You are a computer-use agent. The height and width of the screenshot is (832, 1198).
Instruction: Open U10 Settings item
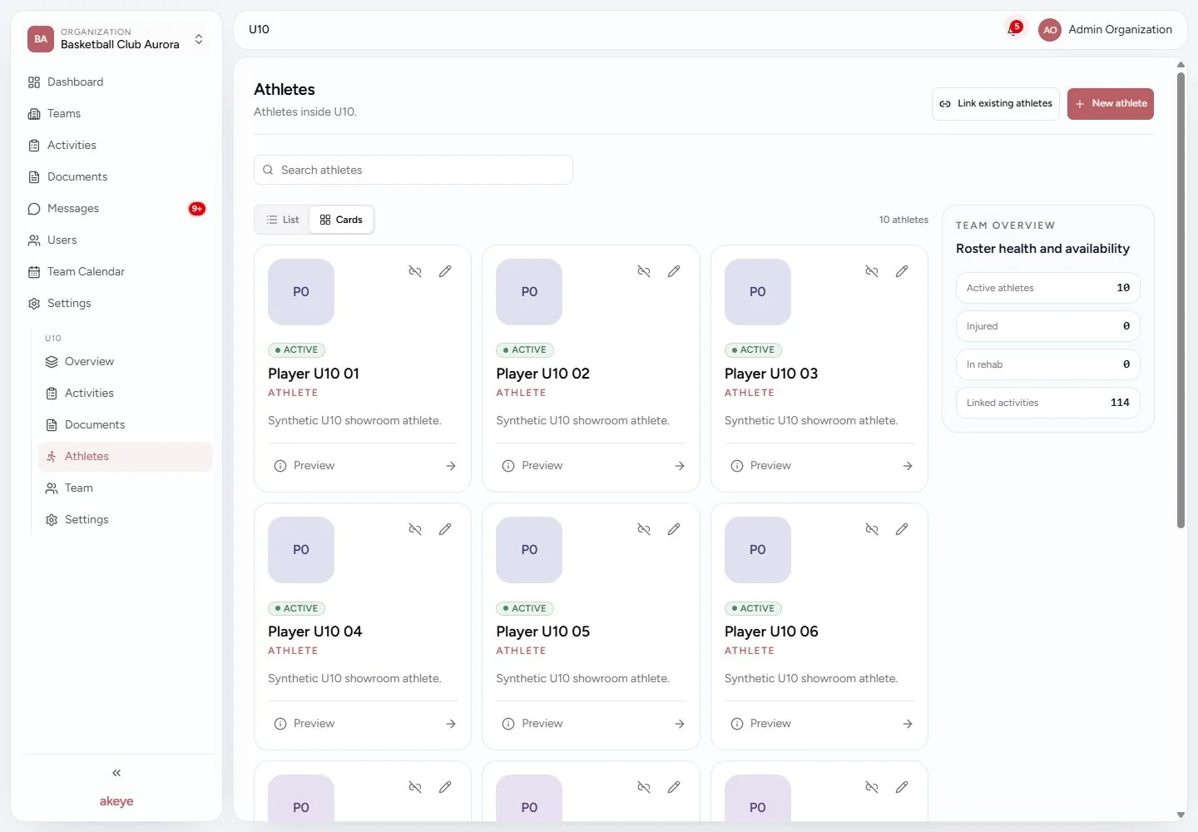[x=125, y=519]
